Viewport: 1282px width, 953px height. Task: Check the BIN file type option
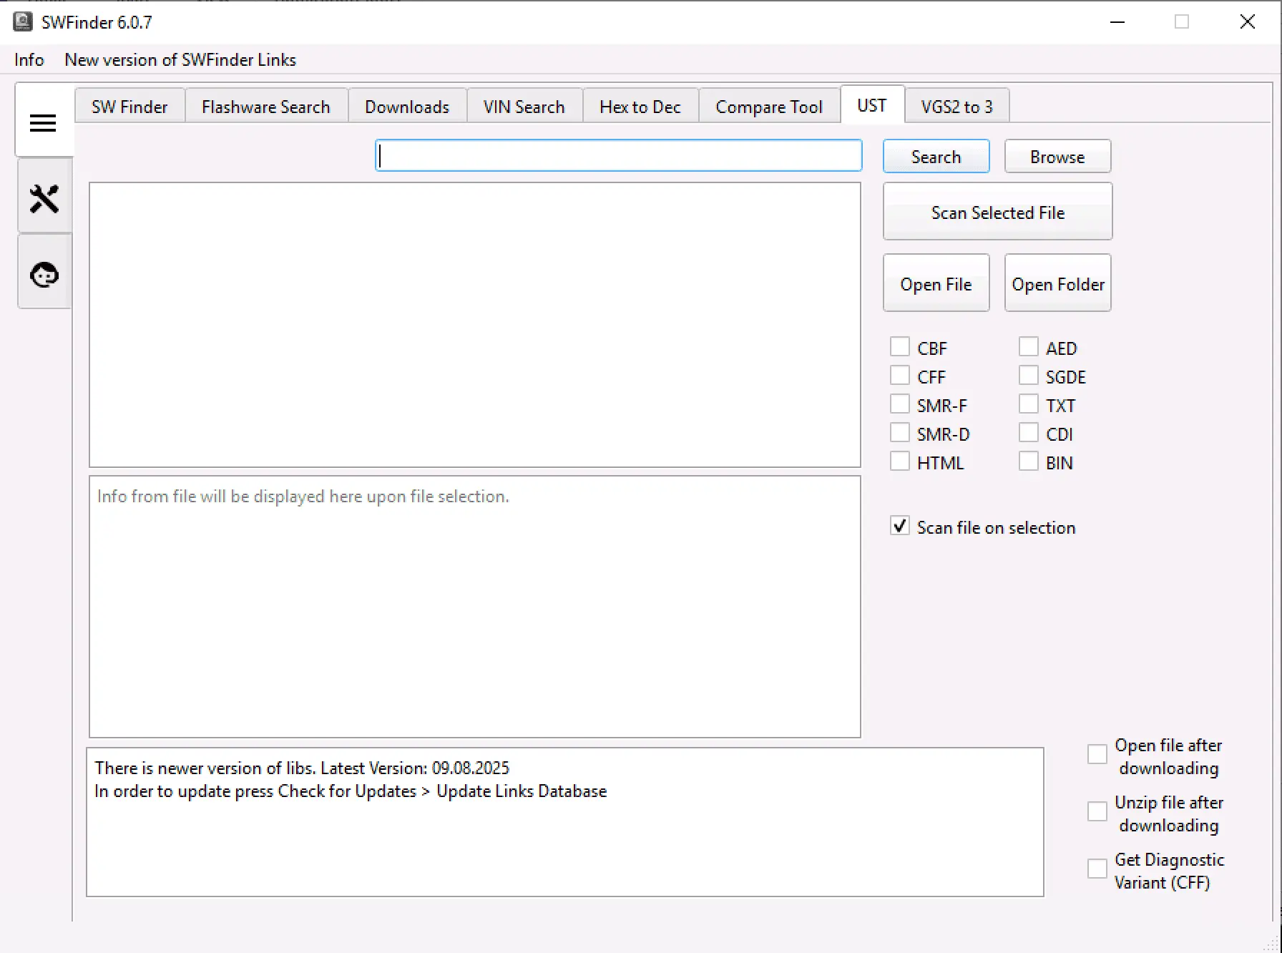pyautogui.click(x=1029, y=461)
